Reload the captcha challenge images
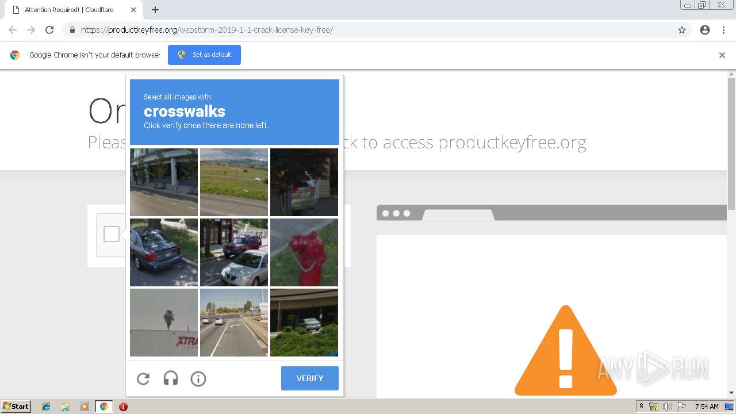The image size is (736, 414). [143, 378]
